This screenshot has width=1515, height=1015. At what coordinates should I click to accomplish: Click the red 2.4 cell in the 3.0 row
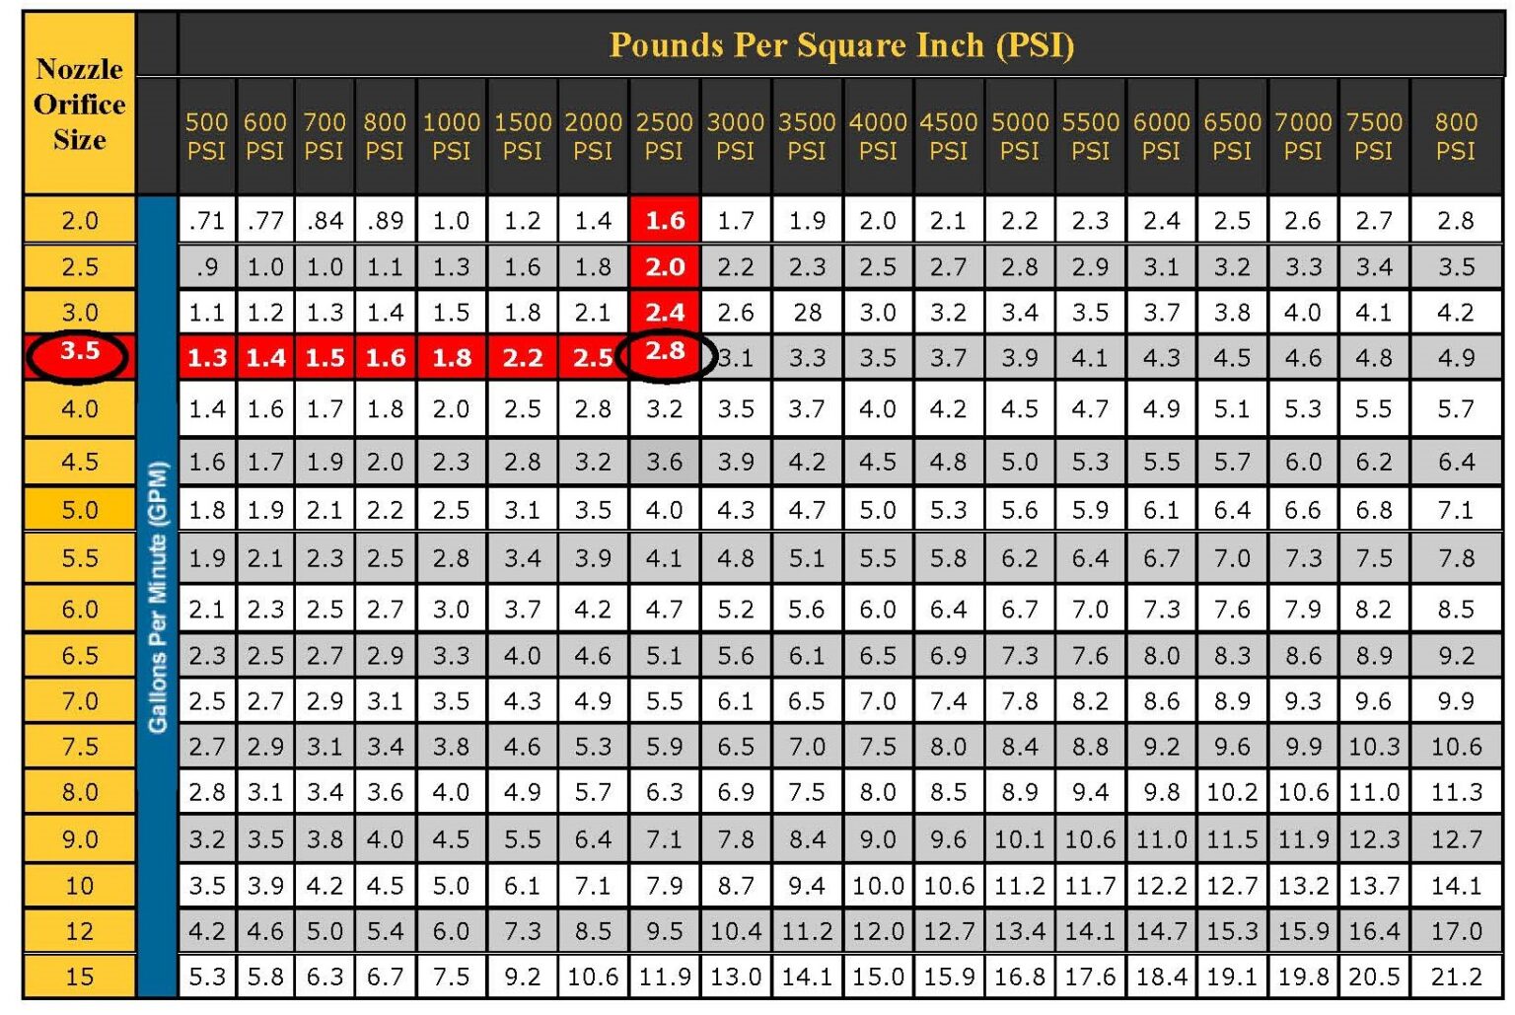click(x=665, y=313)
